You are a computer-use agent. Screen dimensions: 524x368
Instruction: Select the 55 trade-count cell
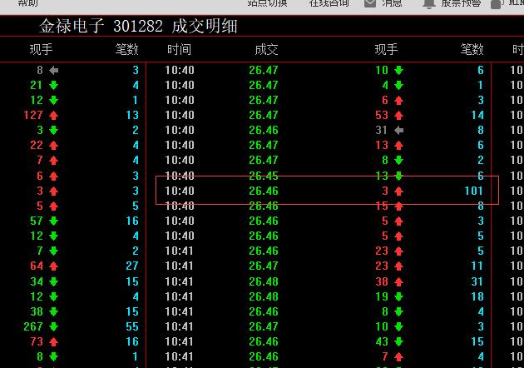click(x=132, y=326)
